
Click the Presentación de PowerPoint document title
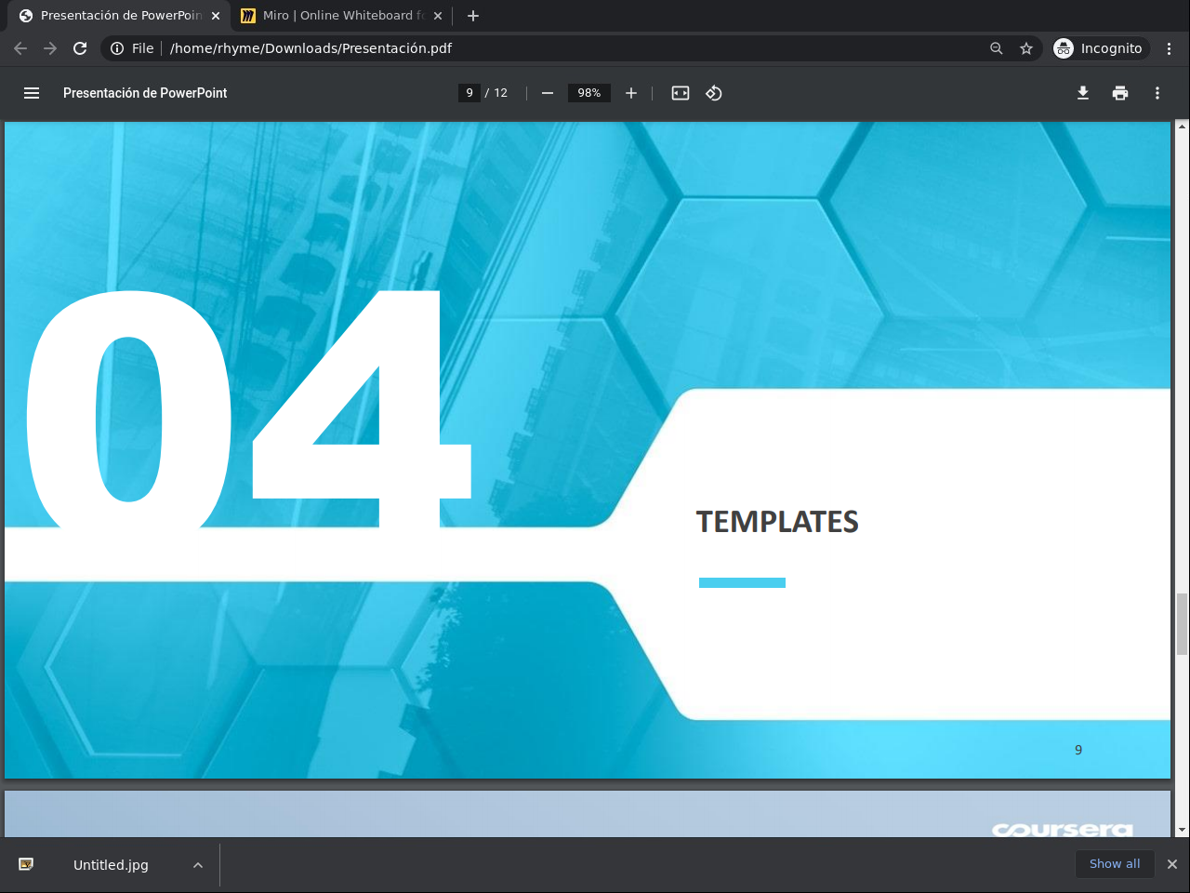(x=145, y=93)
